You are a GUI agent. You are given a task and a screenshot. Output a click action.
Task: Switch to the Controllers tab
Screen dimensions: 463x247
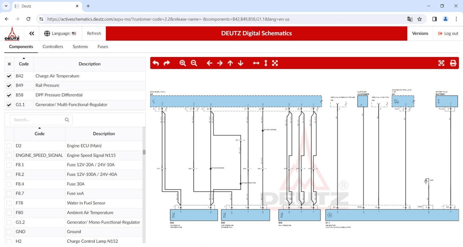click(53, 47)
